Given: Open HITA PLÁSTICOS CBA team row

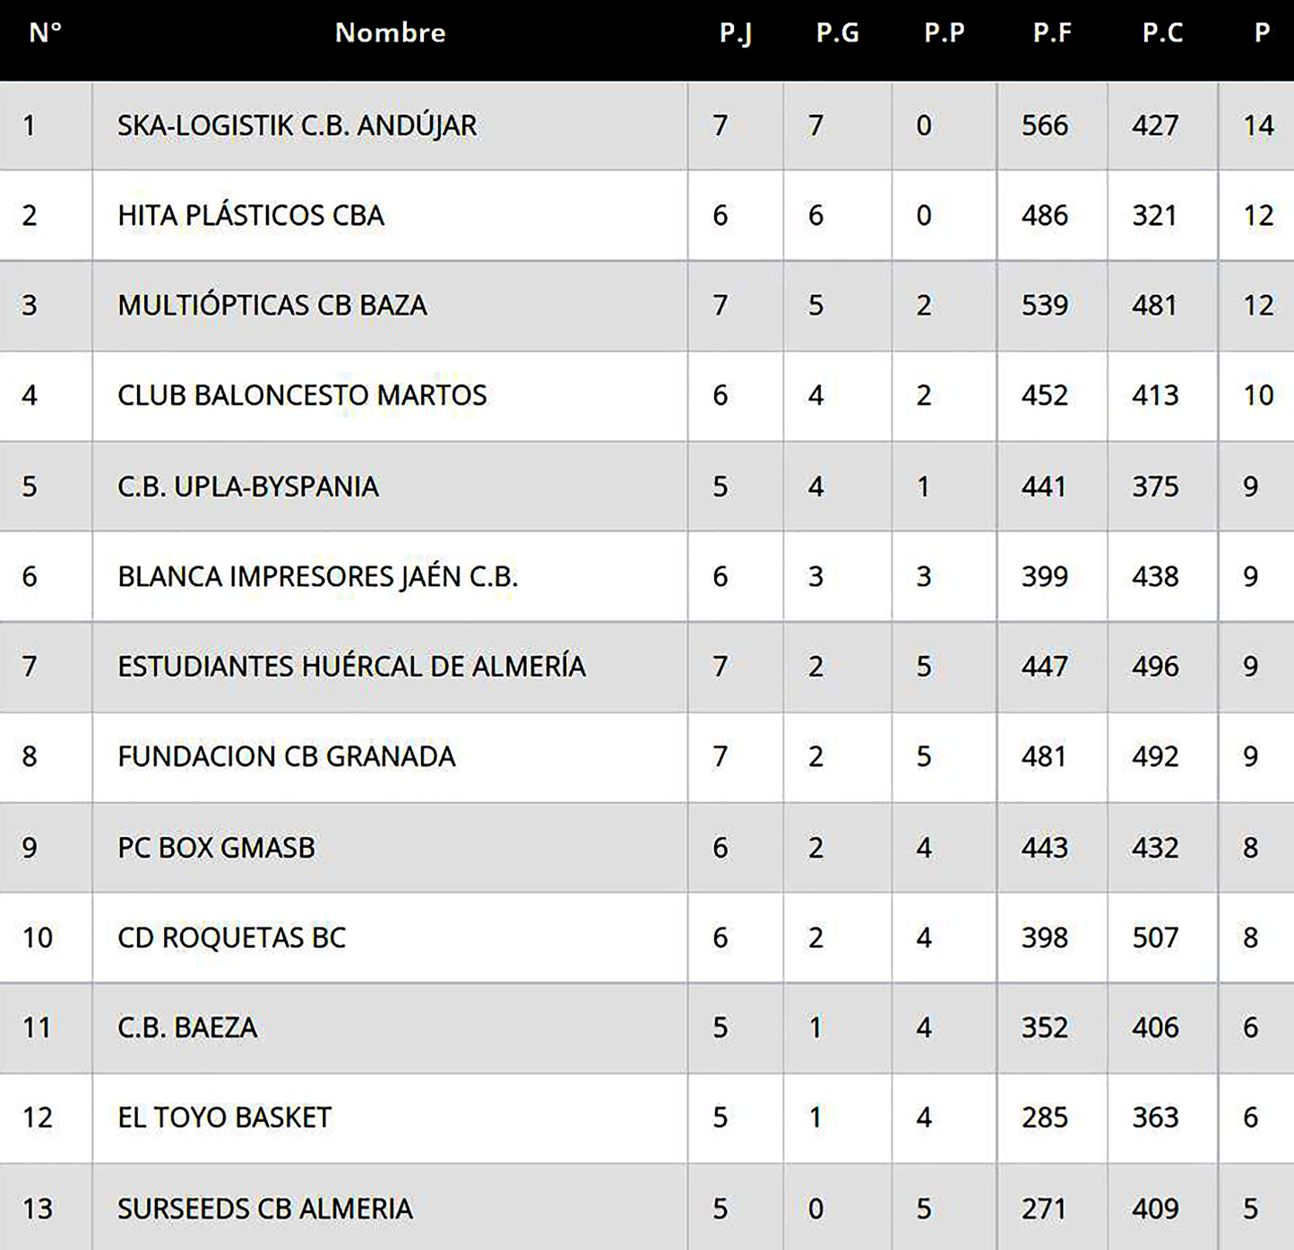Looking at the screenshot, I should tap(251, 216).
